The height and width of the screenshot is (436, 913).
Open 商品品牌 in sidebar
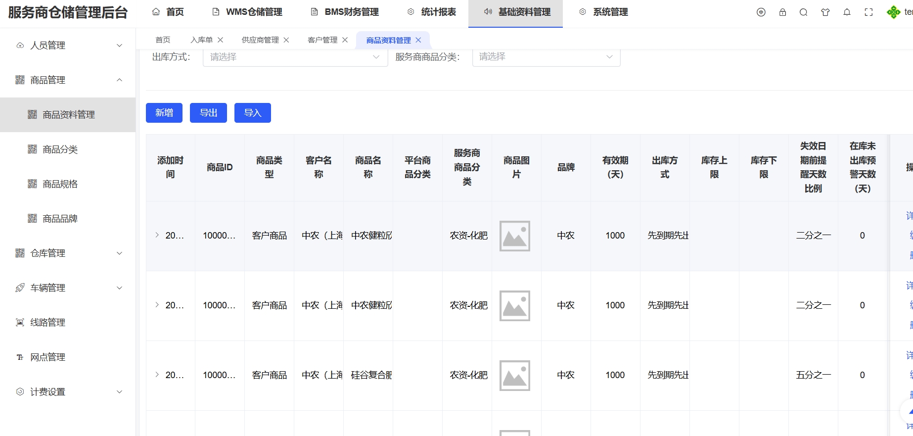coord(60,219)
